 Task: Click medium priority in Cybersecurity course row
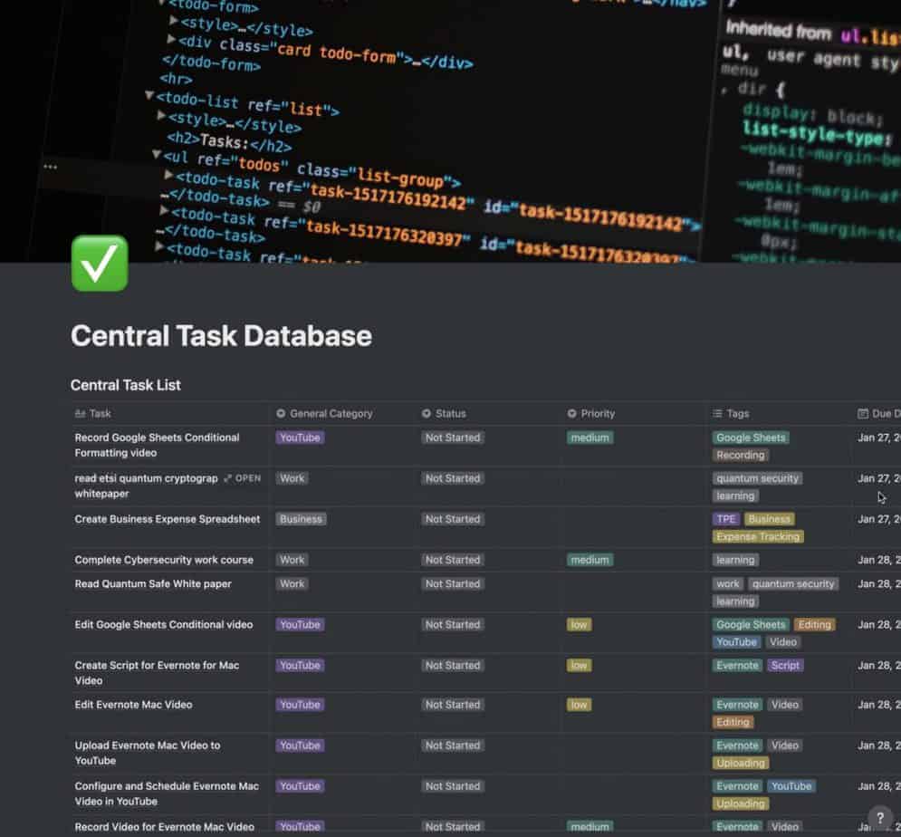point(589,560)
